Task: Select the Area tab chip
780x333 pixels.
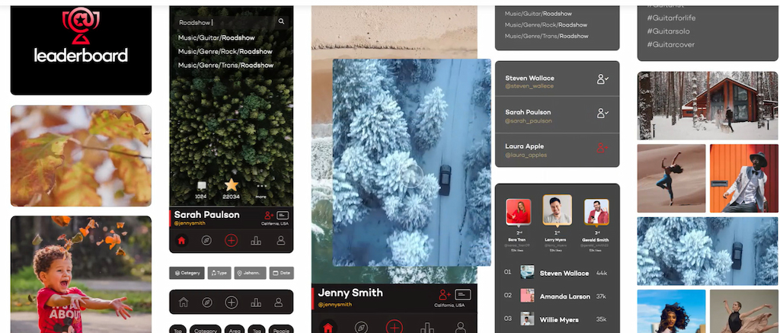Action: click(x=236, y=331)
